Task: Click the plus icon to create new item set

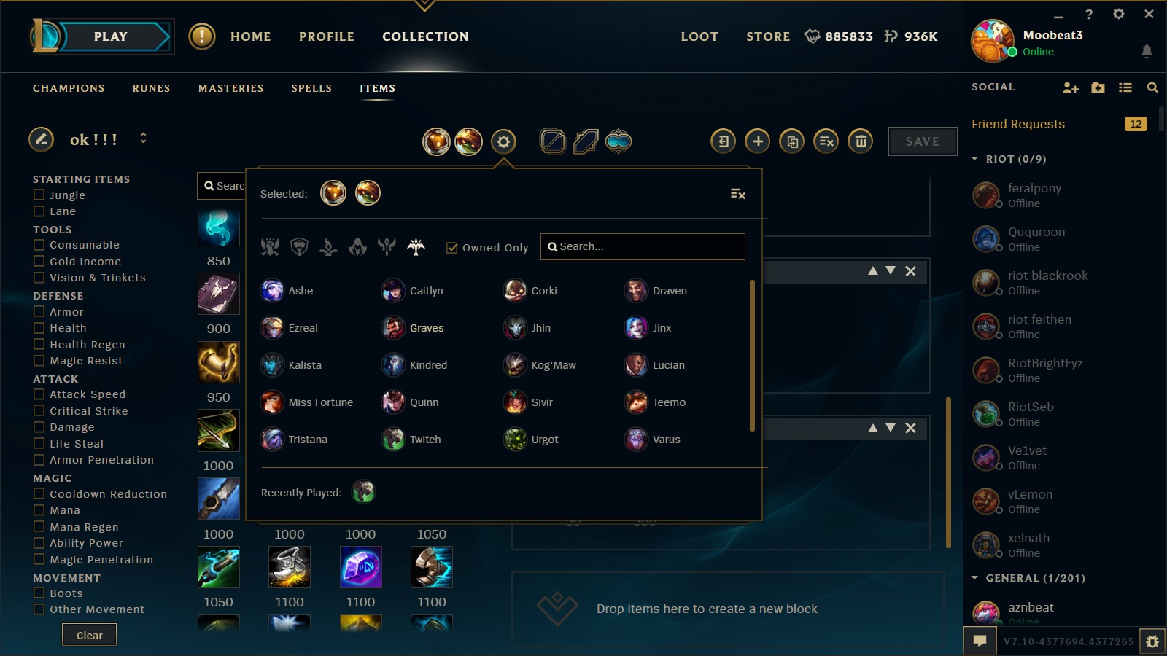Action: [758, 141]
